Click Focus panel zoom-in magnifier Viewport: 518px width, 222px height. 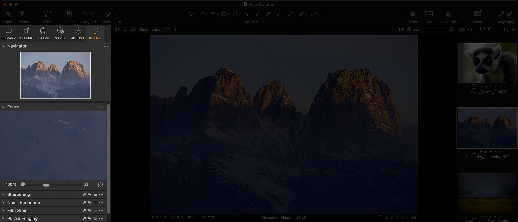pyautogui.click(x=86, y=184)
